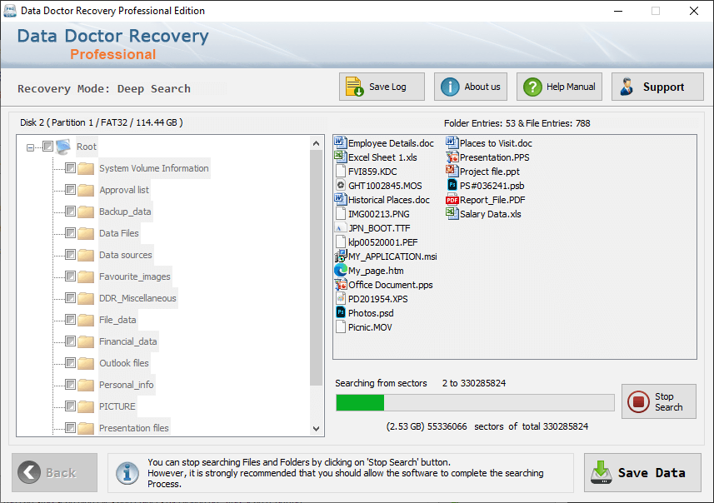Check the Data sources folder checkbox
714x503 pixels.
[70, 255]
